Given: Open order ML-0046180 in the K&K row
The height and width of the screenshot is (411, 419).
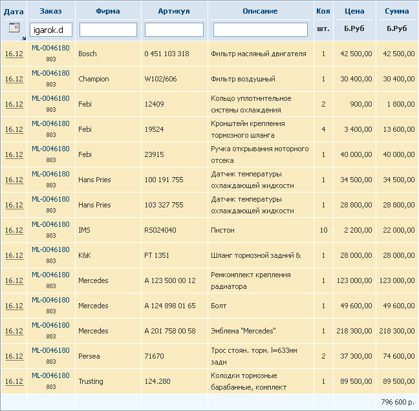Looking at the screenshot, I should (x=51, y=249).
